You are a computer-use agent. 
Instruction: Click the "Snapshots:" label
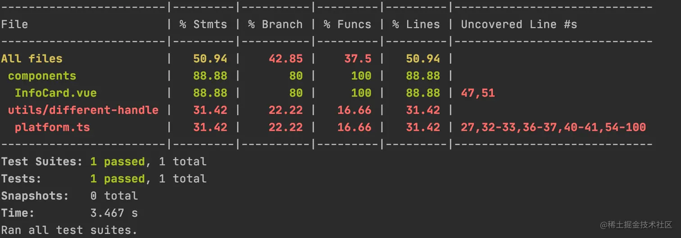click(35, 196)
